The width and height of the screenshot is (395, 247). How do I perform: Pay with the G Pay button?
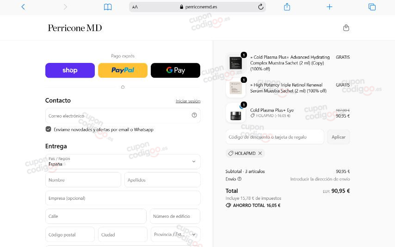click(x=176, y=70)
